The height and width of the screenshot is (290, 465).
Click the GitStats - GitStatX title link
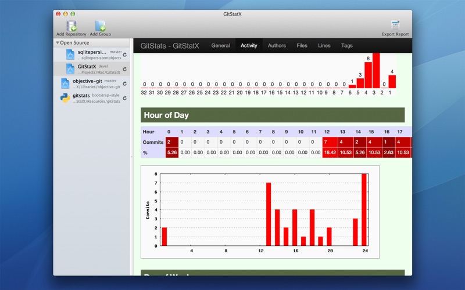point(170,46)
